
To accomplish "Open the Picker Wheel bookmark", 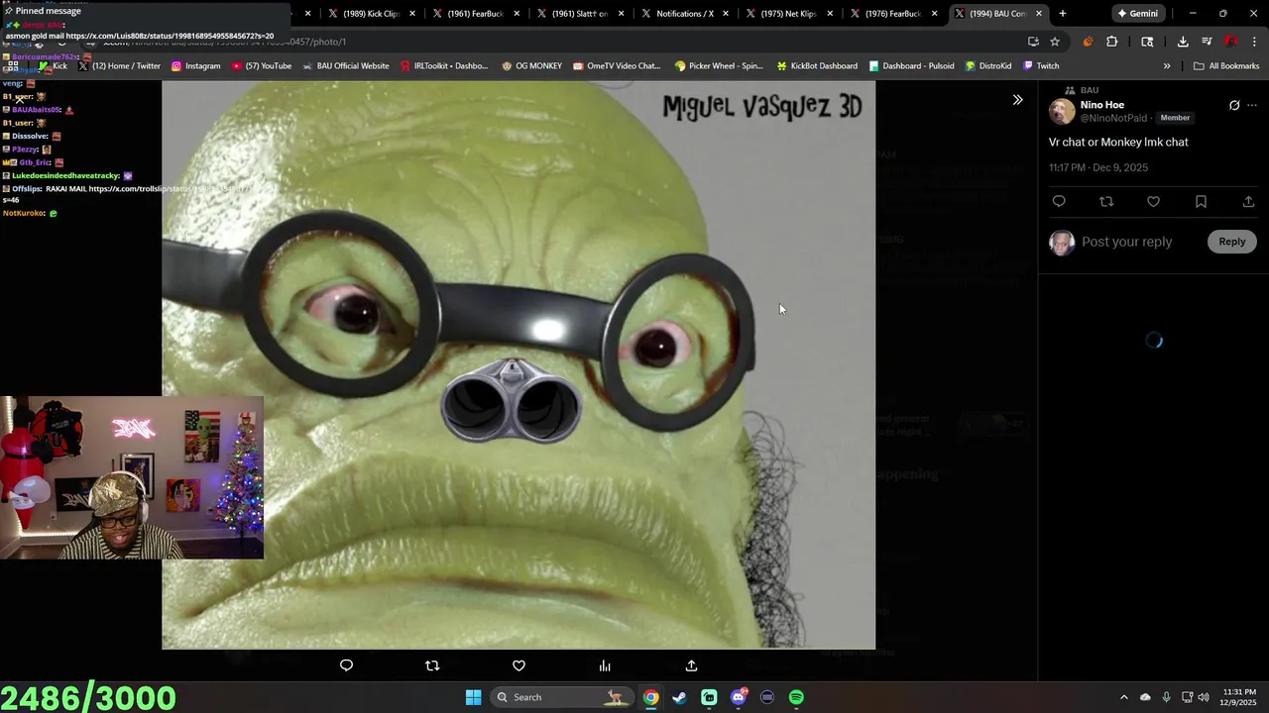I will (x=719, y=65).
